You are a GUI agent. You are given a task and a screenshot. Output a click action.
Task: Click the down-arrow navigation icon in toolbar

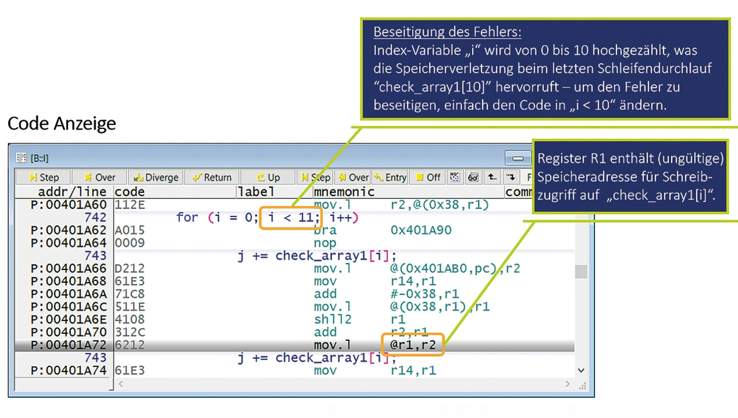pyautogui.click(x=511, y=177)
